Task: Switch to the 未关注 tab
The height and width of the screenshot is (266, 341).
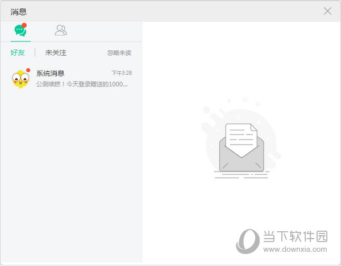Action: [x=56, y=53]
